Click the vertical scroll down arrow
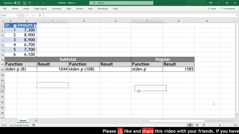The width and height of the screenshot is (239, 134). [x=237, y=117]
